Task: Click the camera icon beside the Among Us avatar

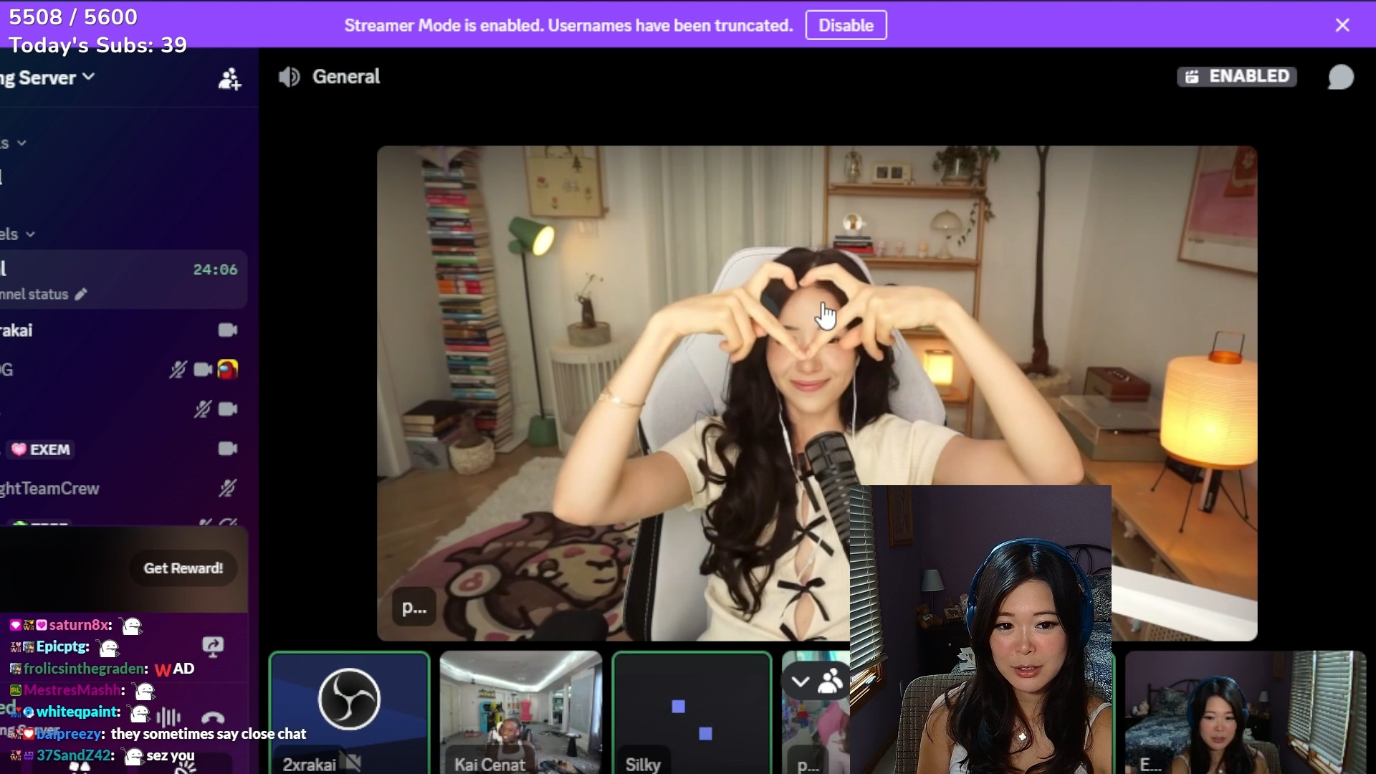Action: point(204,370)
